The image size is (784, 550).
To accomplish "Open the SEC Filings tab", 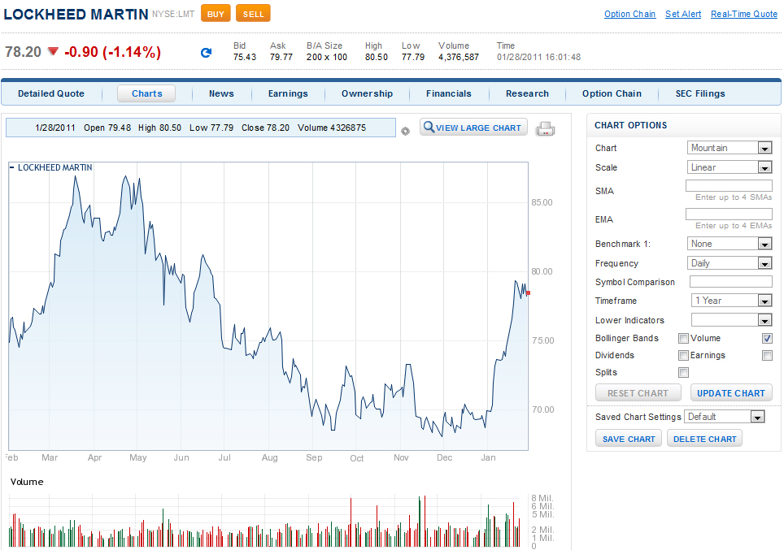I will 700,93.
